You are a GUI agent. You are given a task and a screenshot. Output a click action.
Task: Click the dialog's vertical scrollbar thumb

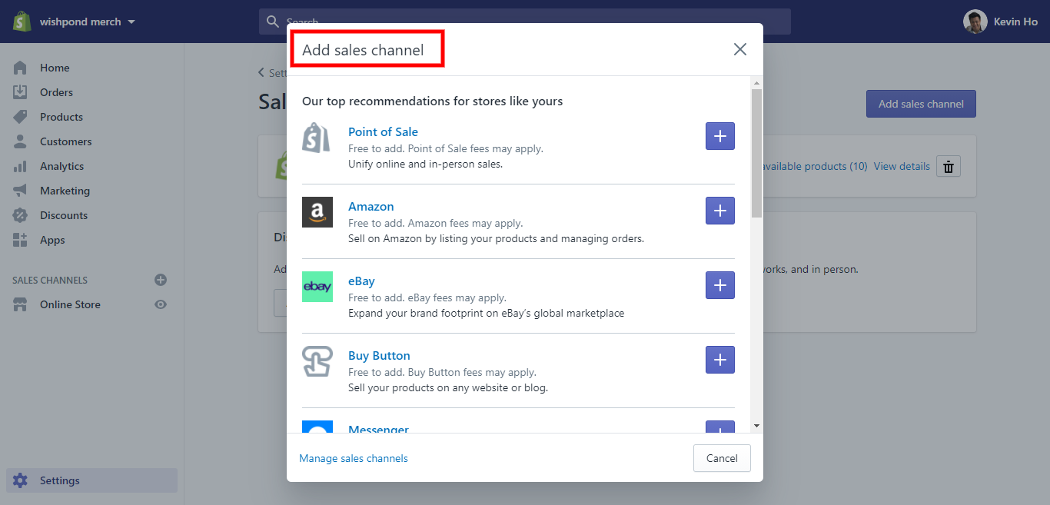click(x=756, y=153)
